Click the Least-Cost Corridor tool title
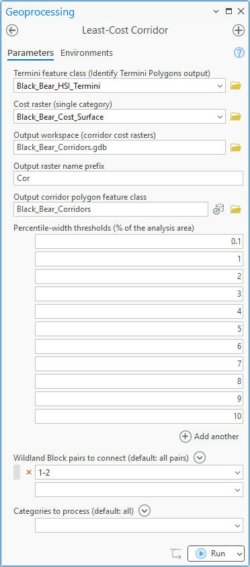Screen dimensions: 250x567 coord(125,30)
